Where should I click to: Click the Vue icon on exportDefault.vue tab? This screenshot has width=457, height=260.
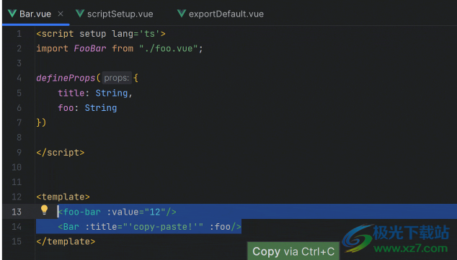tap(181, 14)
